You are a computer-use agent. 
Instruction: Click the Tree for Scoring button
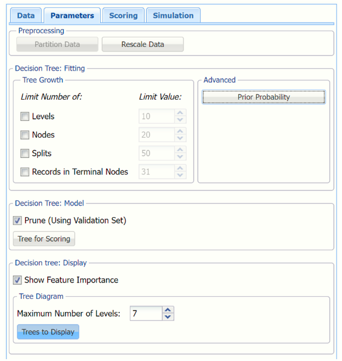(x=44, y=239)
